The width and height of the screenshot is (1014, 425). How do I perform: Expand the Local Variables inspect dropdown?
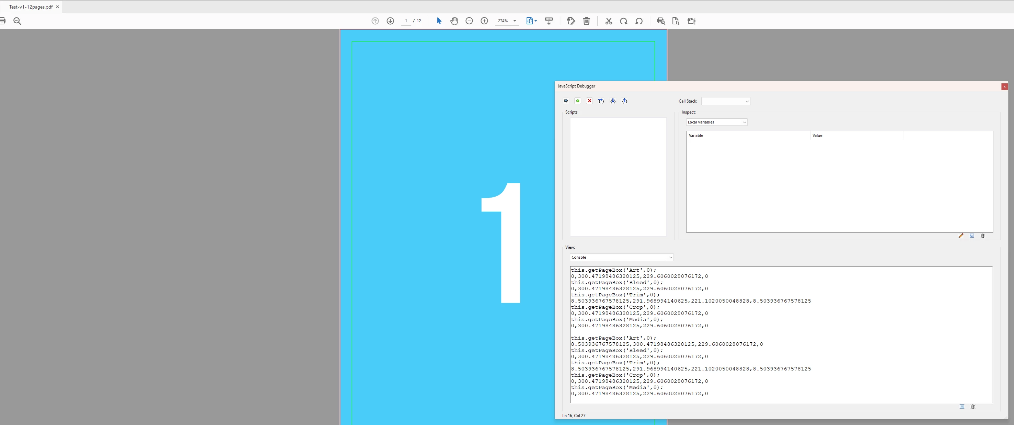pyautogui.click(x=716, y=122)
